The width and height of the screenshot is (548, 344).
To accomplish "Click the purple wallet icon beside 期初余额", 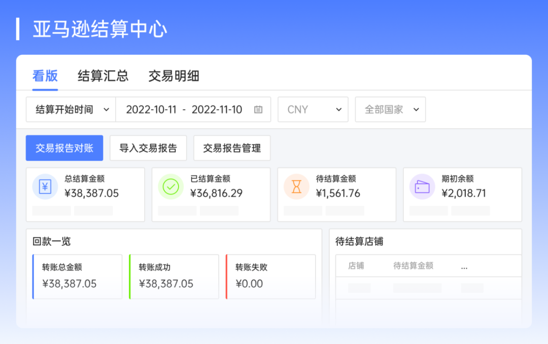I will (422, 186).
